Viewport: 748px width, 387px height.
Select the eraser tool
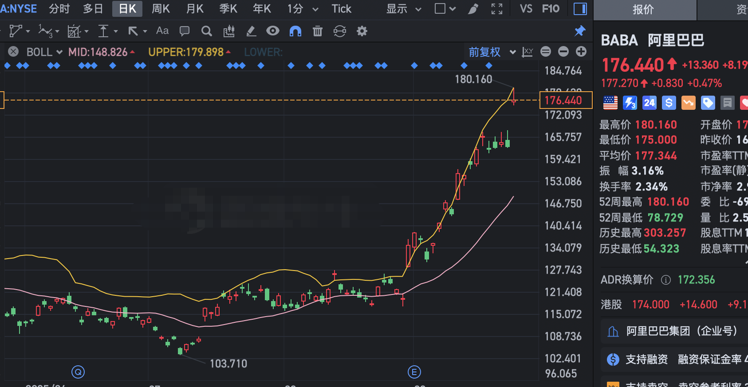click(x=251, y=31)
